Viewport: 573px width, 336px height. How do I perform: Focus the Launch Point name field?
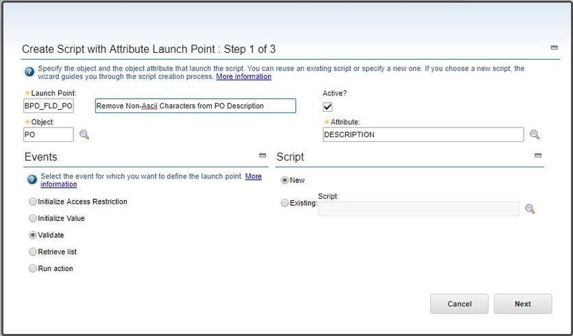(x=49, y=106)
